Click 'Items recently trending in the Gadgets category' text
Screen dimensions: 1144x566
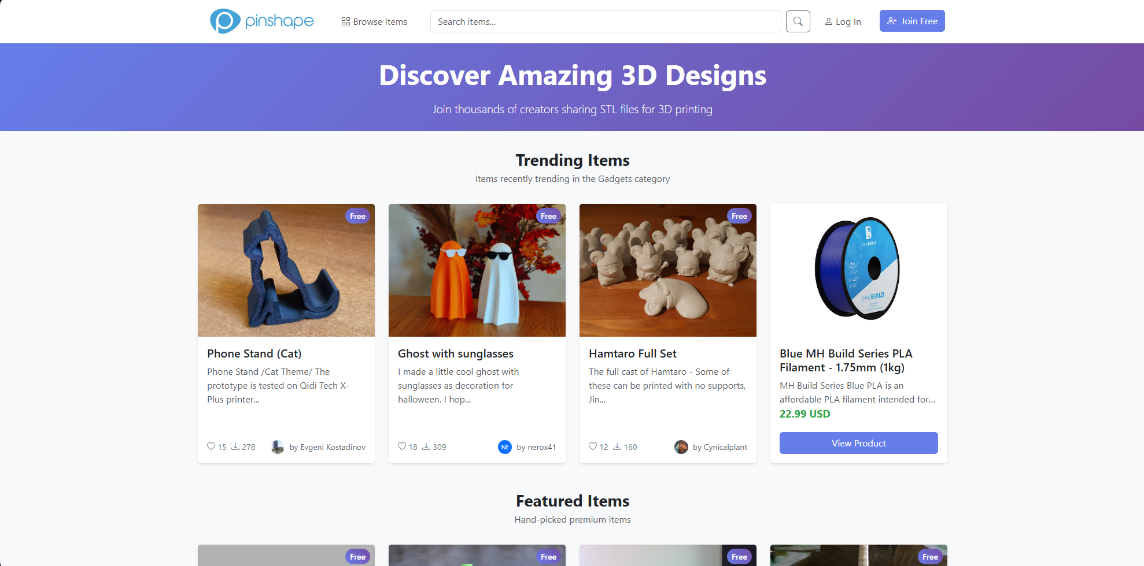tap(573, 178)
